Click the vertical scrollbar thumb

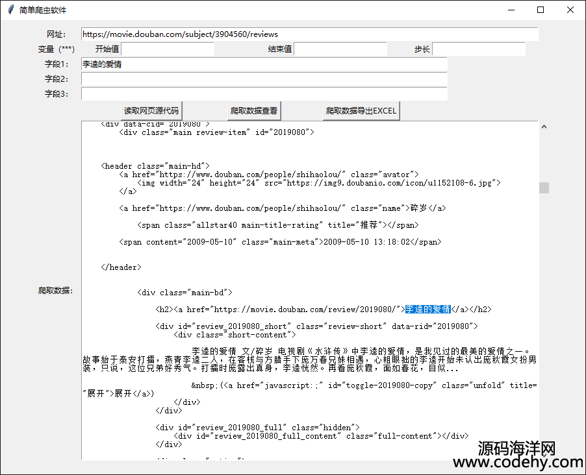(544, 188)
